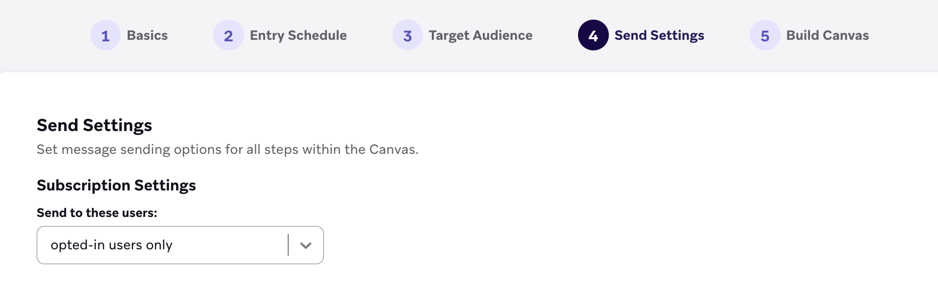Image resolution: width=938 pixels, height=296 pixels.
Task: Open the "opted-in users only" selection text
Action: tap(112, 245)
